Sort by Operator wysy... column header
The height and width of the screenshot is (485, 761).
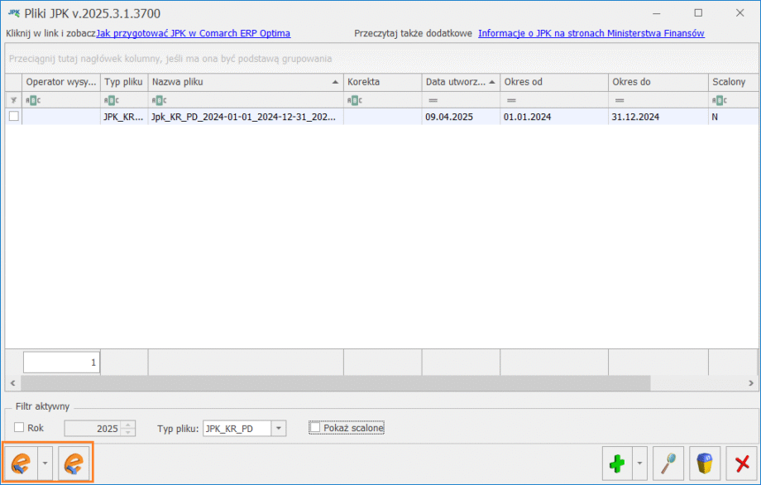coord(61,82)
